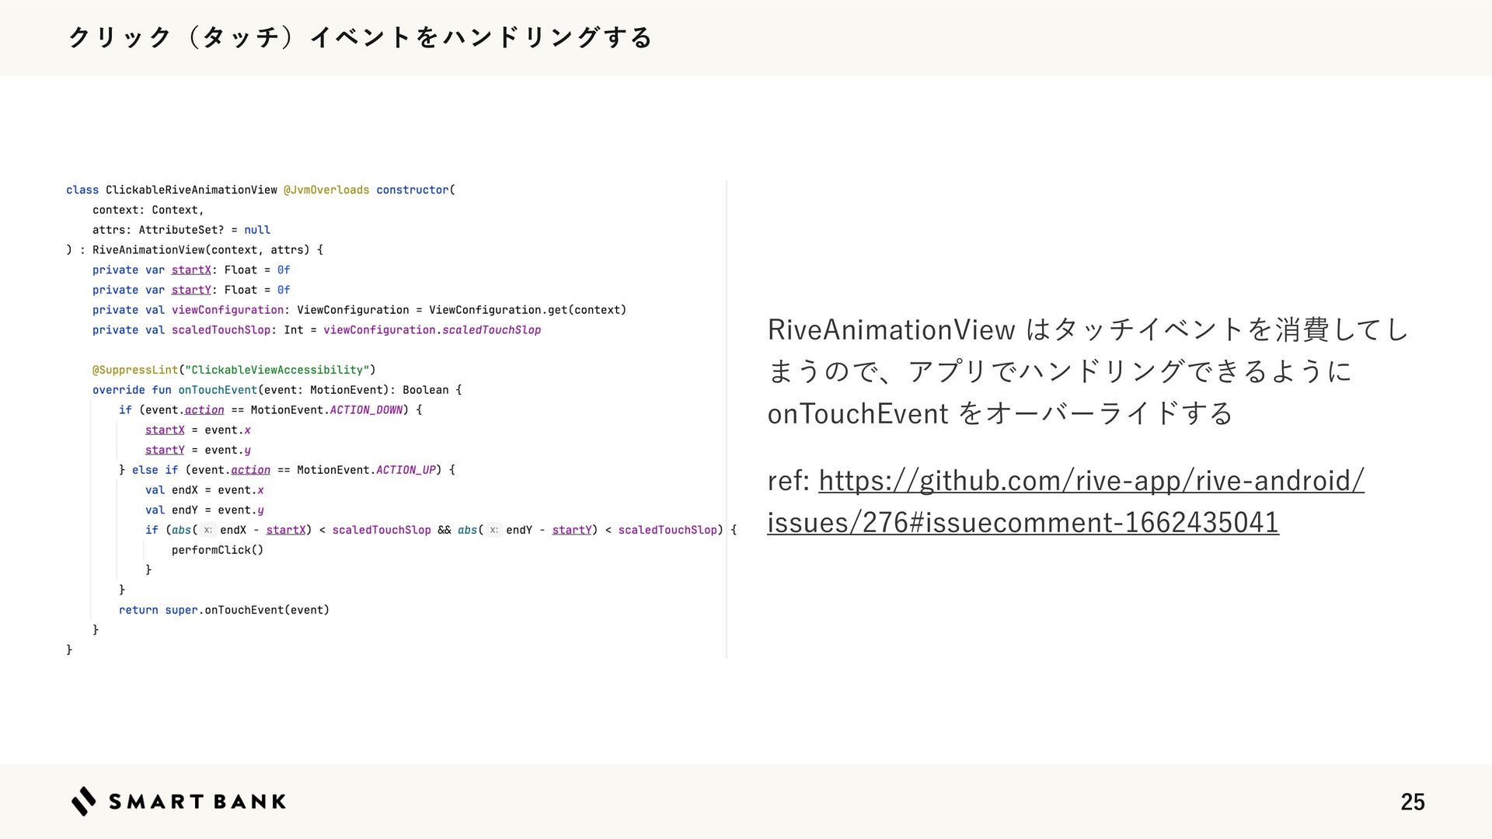Viewport: 1492px width, 839px height.
Task: Click the 'attrs: AttributeSet? = null' line
Action: (x=181, y=230)
